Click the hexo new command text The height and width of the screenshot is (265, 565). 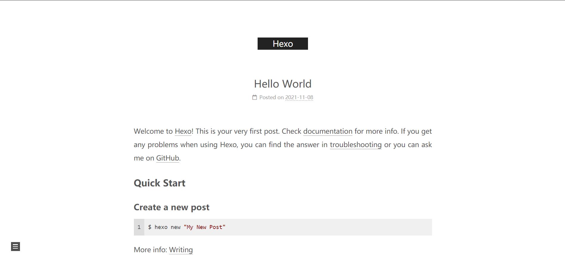[x=168, y=227]
